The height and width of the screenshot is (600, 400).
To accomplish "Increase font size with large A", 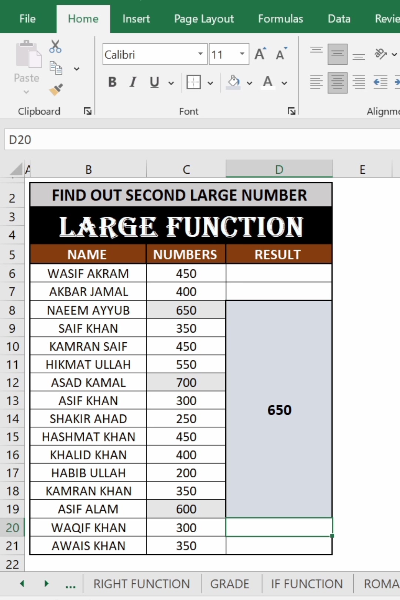I will coord(260,54).
